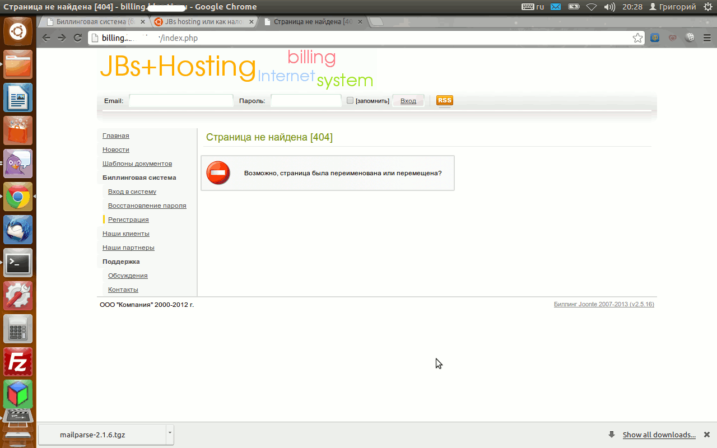The width and height of the screenshot is (717, 448).
Task: Open the Files manager in the launcher
Action: (18, 64)
